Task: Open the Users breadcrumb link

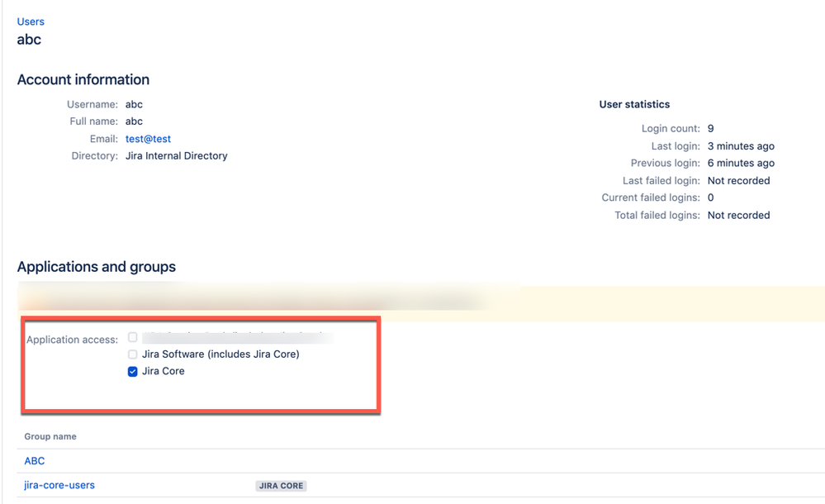Action: pyautogui.click(x=31, y=21)
